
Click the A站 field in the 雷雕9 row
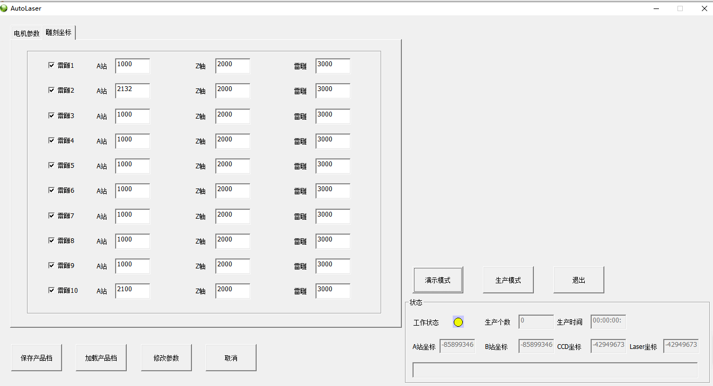133,266
